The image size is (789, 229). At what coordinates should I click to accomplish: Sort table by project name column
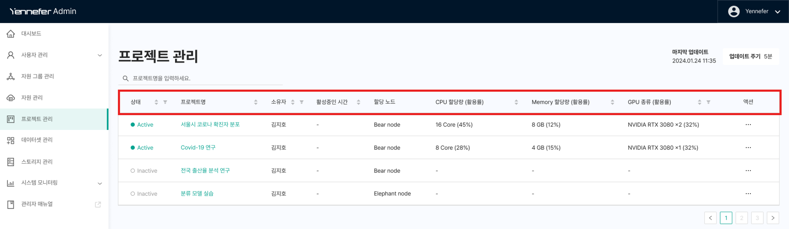255,102
